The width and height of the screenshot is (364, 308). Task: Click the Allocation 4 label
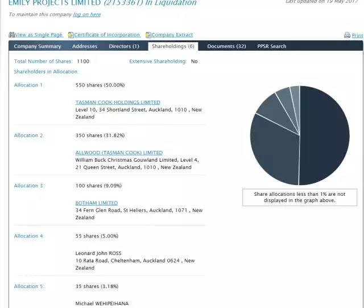[x=29, y=236]
